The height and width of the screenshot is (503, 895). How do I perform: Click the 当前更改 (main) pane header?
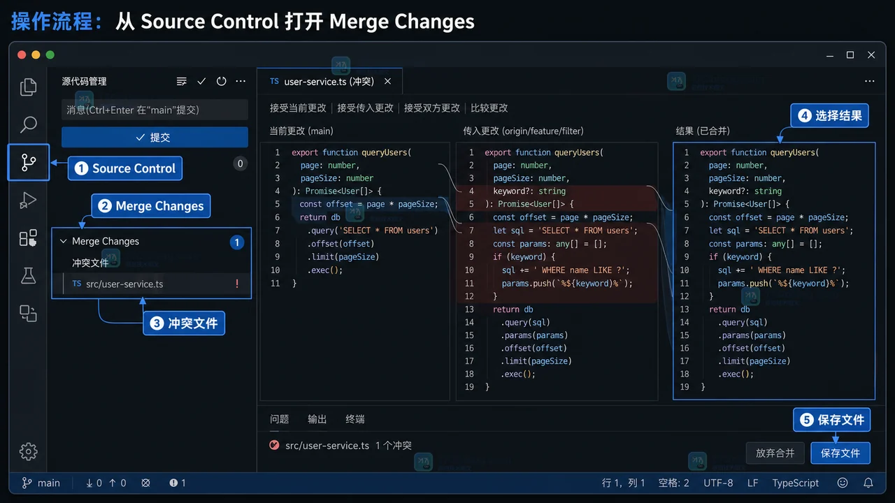click(x=301, y=131)
